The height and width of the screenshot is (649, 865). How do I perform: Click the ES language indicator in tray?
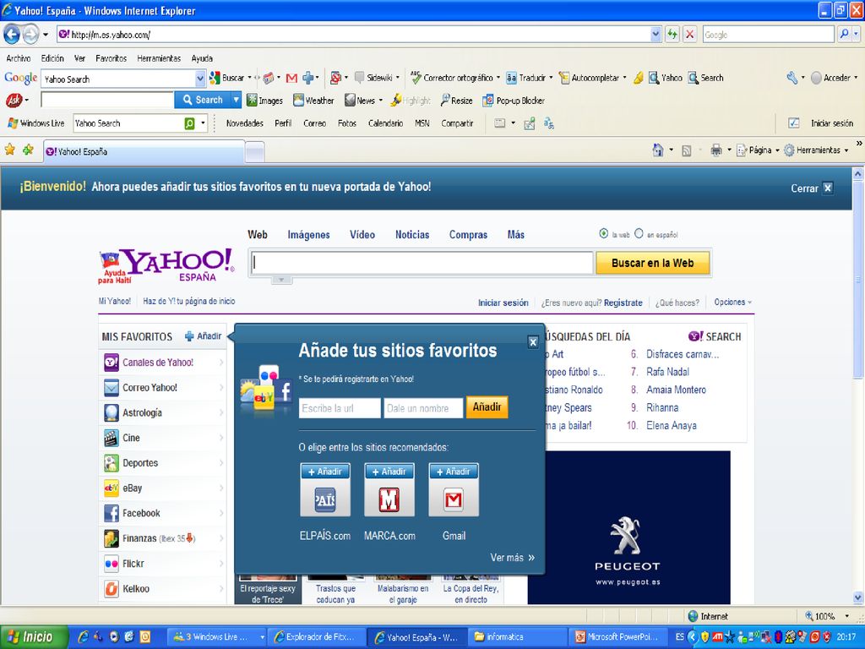pyautogui.click(x=680, y=637)
